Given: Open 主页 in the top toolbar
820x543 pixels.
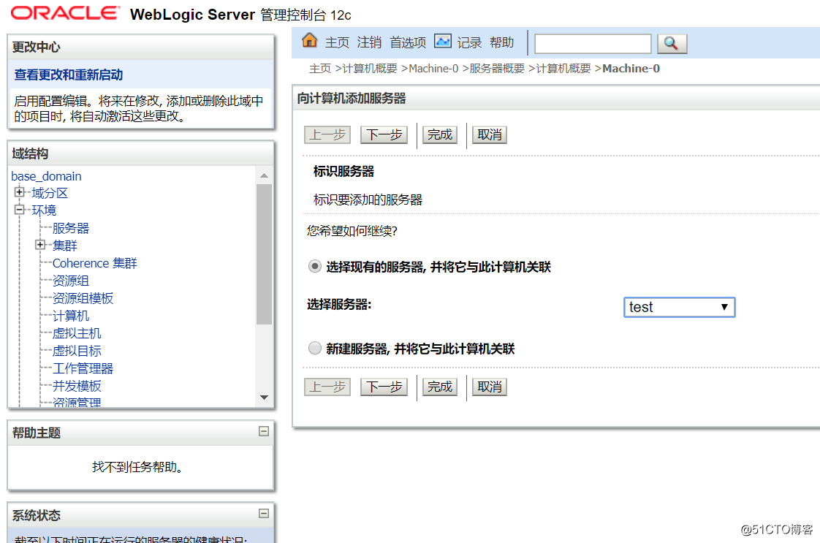Looking at the screenshot, I should (x=337, y=42).
